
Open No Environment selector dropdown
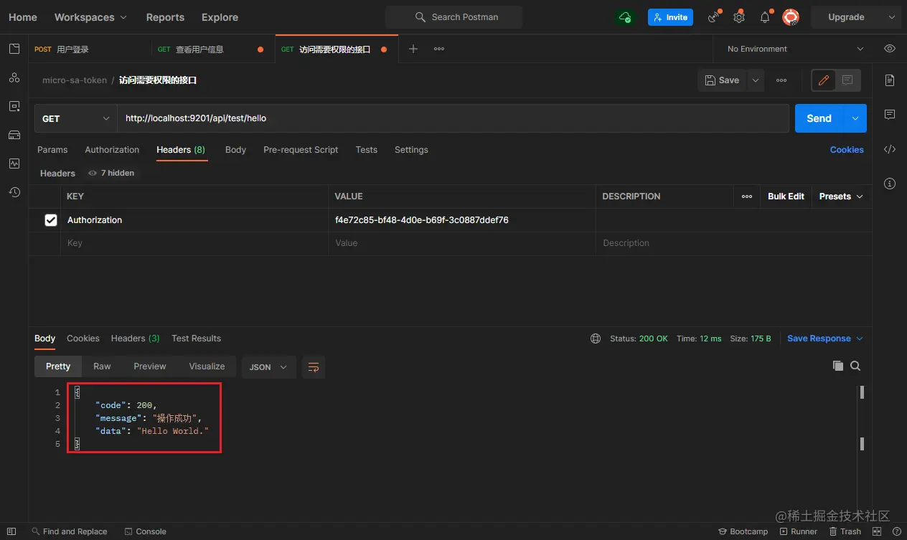(x=795, y=49)
